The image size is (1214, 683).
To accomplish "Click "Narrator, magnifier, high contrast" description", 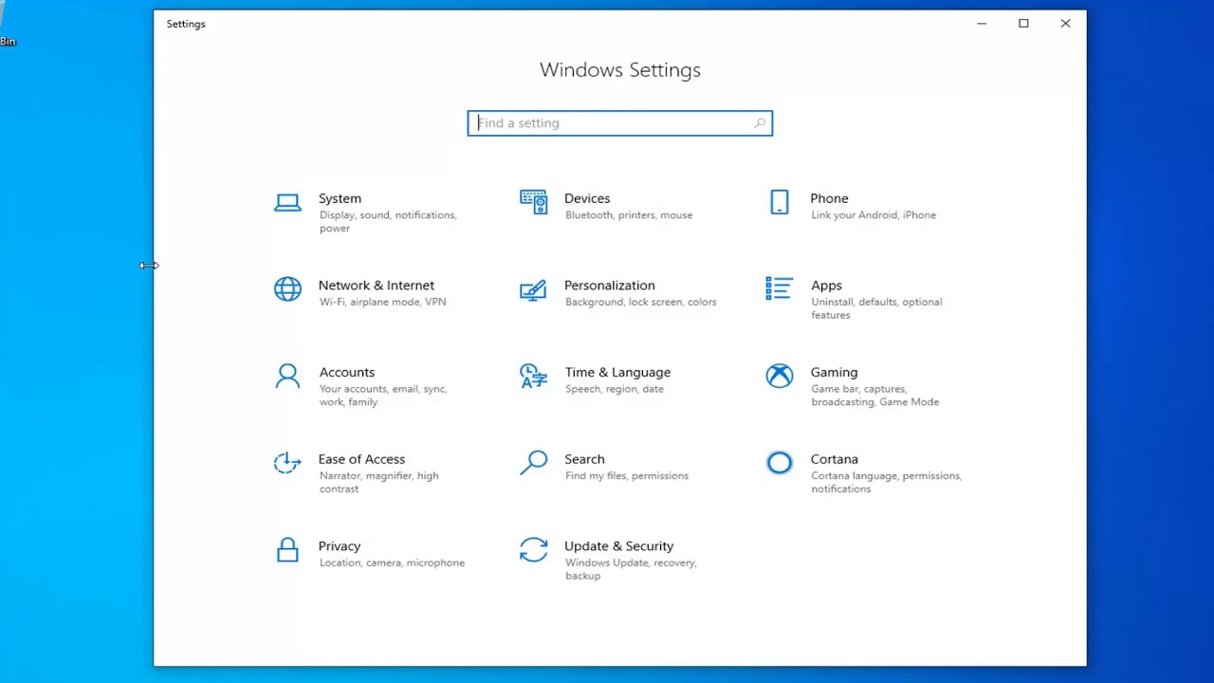I will (379, 482).
